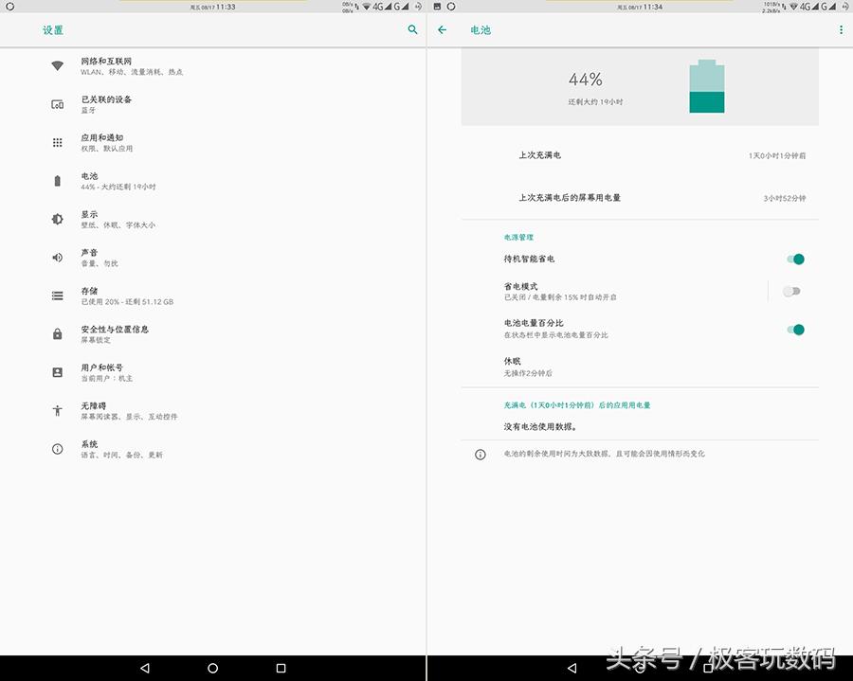
Task: Enable the 省电模式 switch
Action: pyautogui.click(x=791, y=292)
